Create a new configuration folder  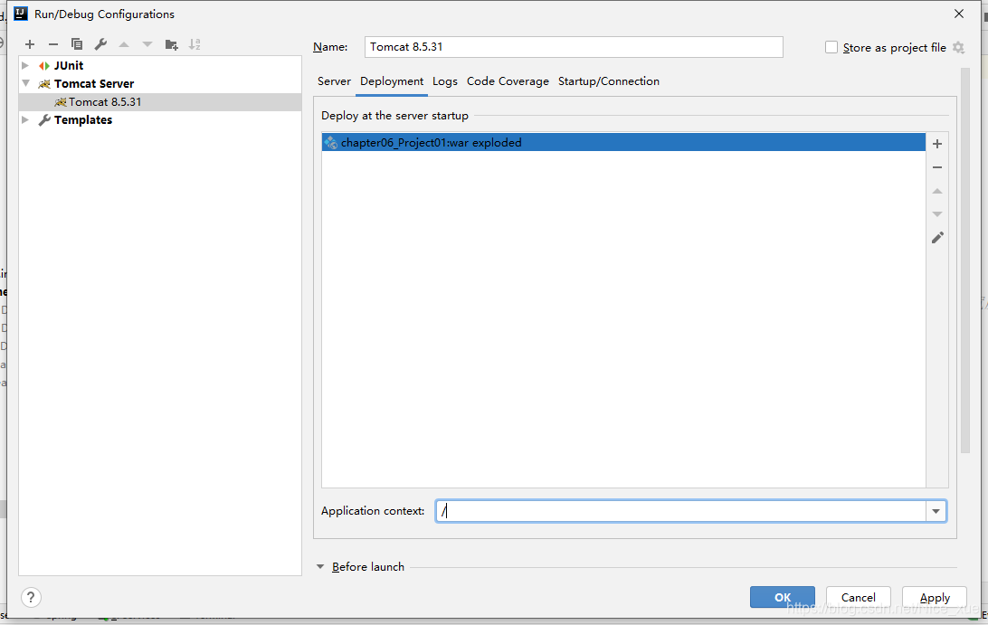pyautogui.click(x=171, y=44)
